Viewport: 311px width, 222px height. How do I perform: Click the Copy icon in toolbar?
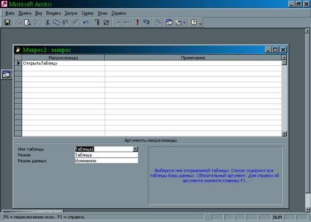pos(57,23)
